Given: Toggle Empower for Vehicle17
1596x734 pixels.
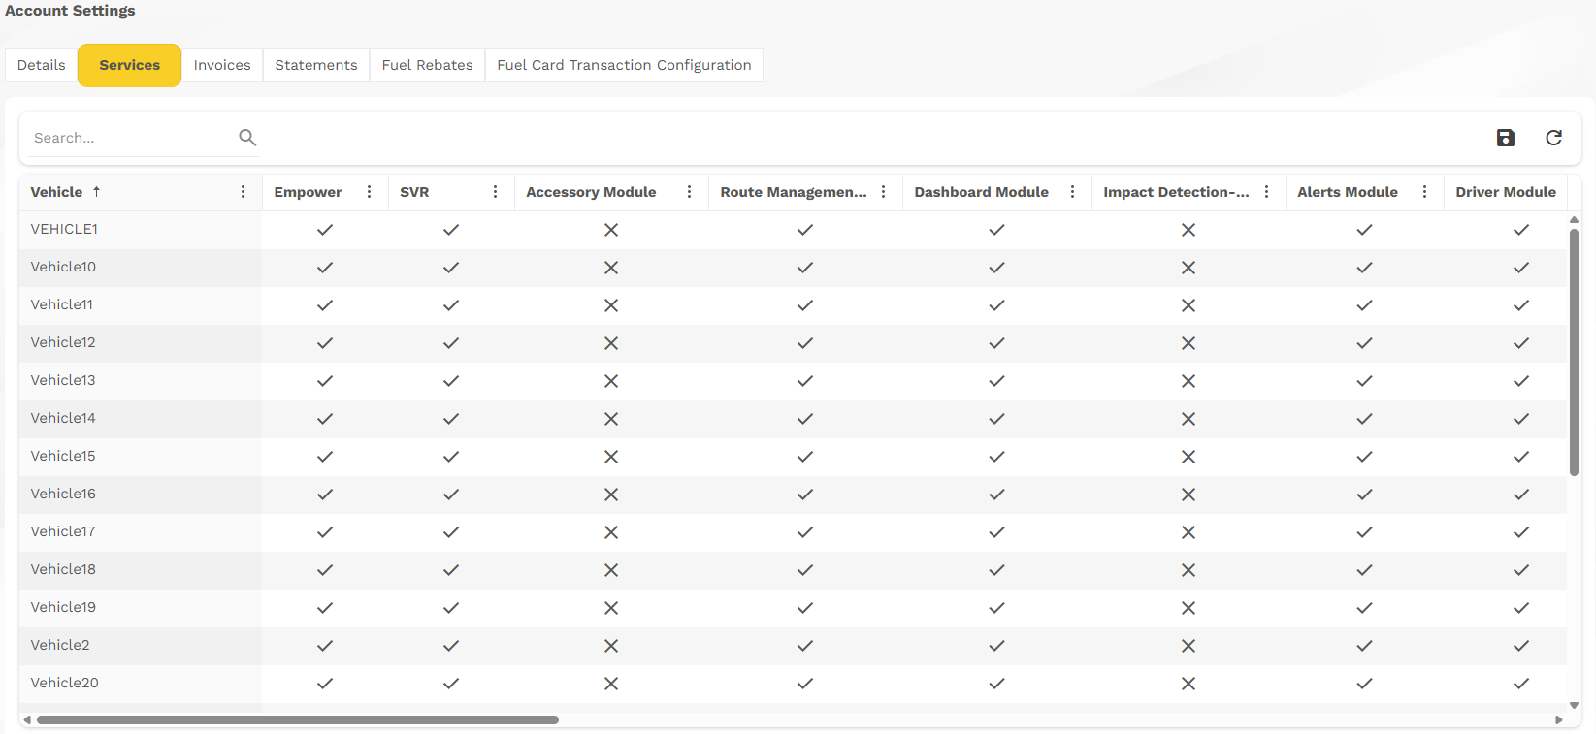Looking at the screenshot, I should [x=325, y=532].
